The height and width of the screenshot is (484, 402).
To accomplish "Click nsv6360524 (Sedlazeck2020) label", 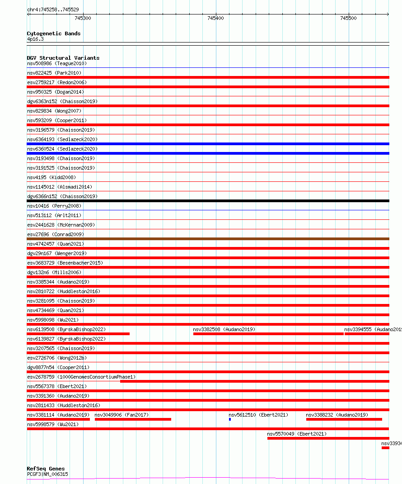I will pos(62,149).
